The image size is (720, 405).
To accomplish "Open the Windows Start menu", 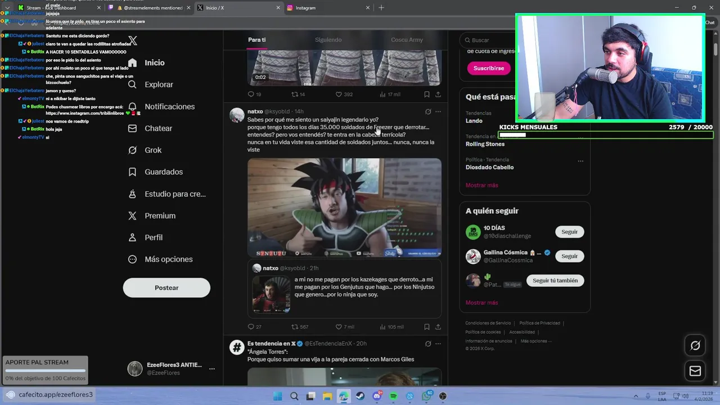I will [278, 396].
